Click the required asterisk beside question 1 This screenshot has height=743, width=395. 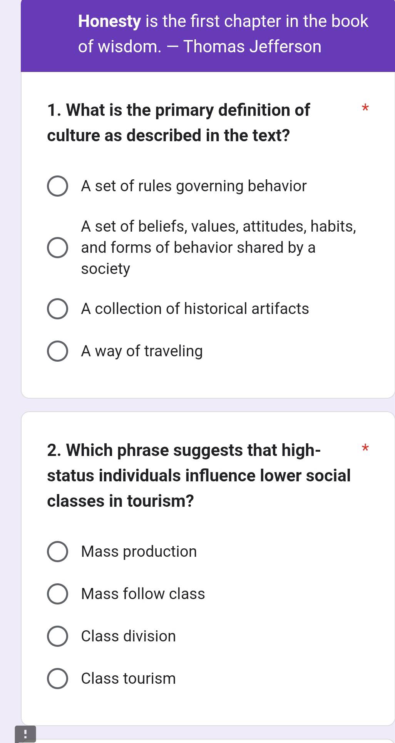[x=365, y=108]
